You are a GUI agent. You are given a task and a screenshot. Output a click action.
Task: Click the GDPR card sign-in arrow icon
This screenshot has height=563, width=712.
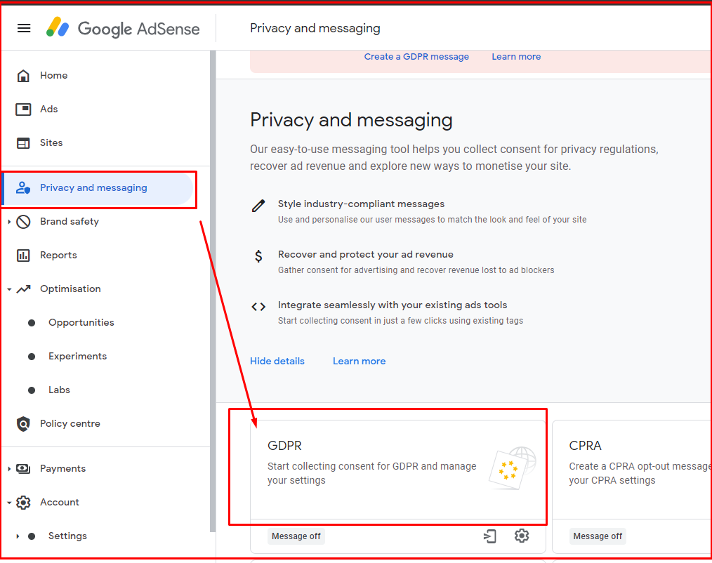(x=490, y=536)
